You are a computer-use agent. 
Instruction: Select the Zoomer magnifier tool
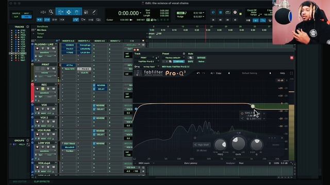tap(51, 12)
